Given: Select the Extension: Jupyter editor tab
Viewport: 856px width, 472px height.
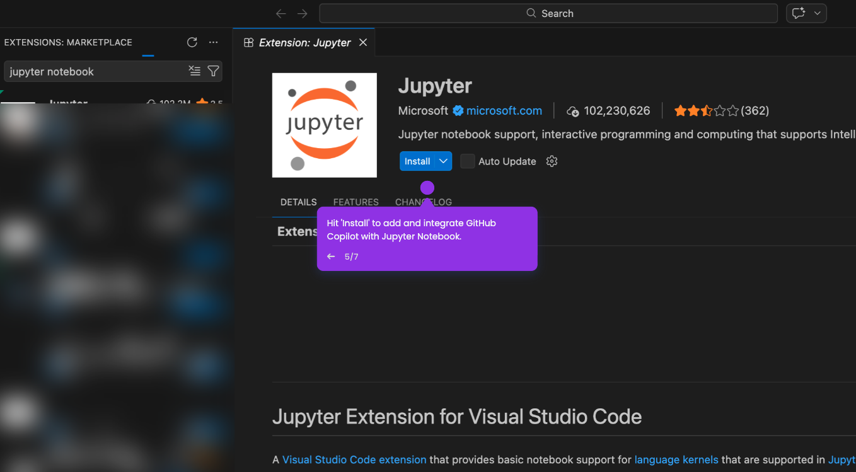Looking at the screenshot, I should pos(304,42).
